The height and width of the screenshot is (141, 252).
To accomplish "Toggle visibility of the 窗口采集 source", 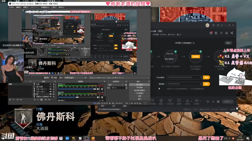I will point(51,87).
